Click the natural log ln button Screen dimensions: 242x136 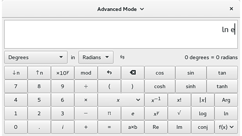click(226, 113)
